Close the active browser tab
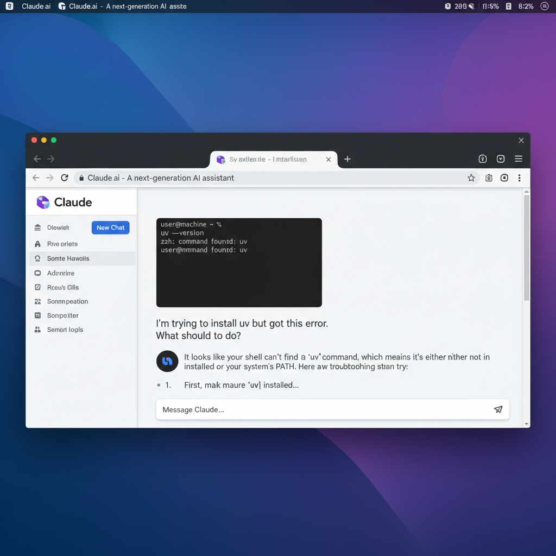The height and width of the screenshot is (556, 556). 328,160
